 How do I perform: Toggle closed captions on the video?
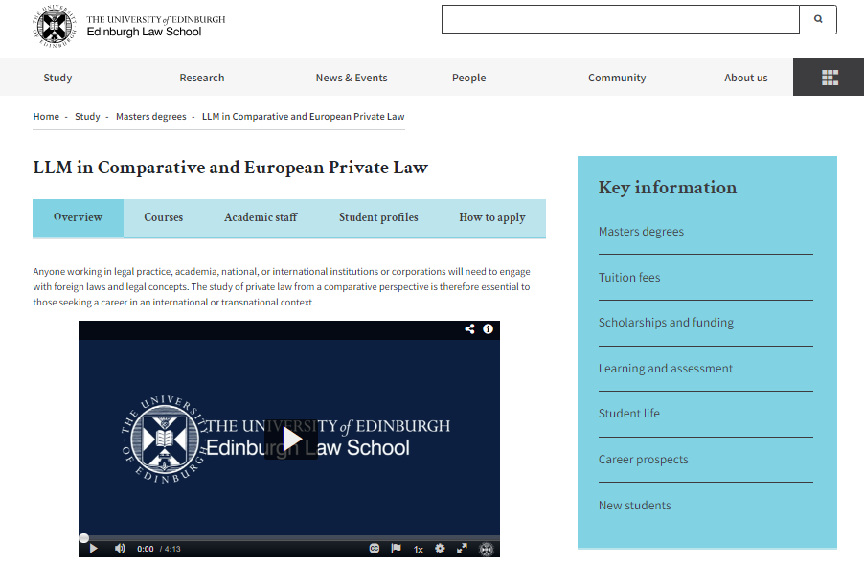pos(375,549)
